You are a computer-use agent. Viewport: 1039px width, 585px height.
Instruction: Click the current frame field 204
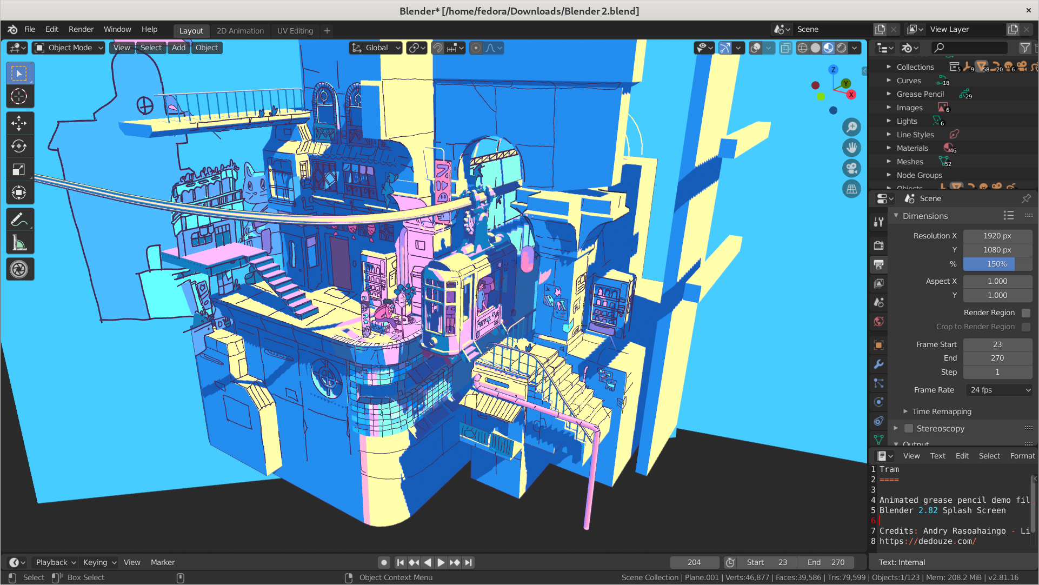click(694, 562)
